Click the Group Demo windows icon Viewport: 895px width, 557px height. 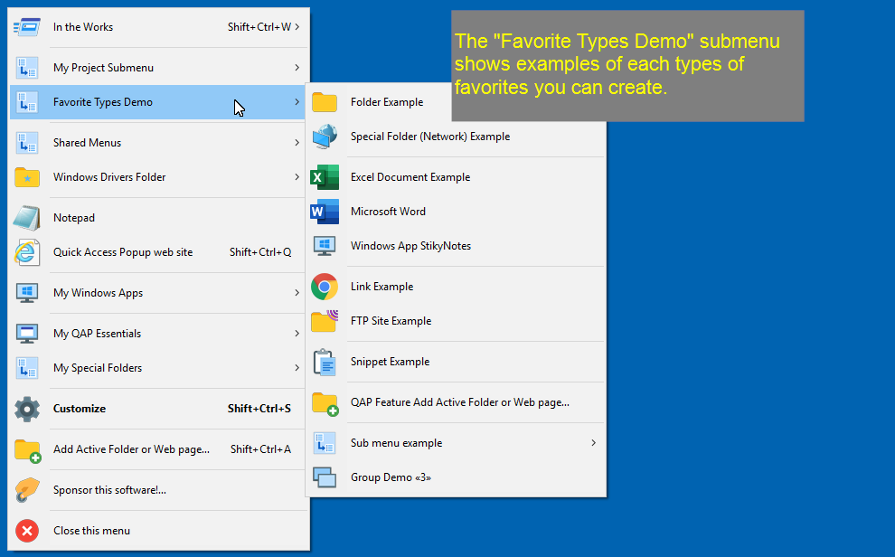pyautogui.click(x=325, y=477)
